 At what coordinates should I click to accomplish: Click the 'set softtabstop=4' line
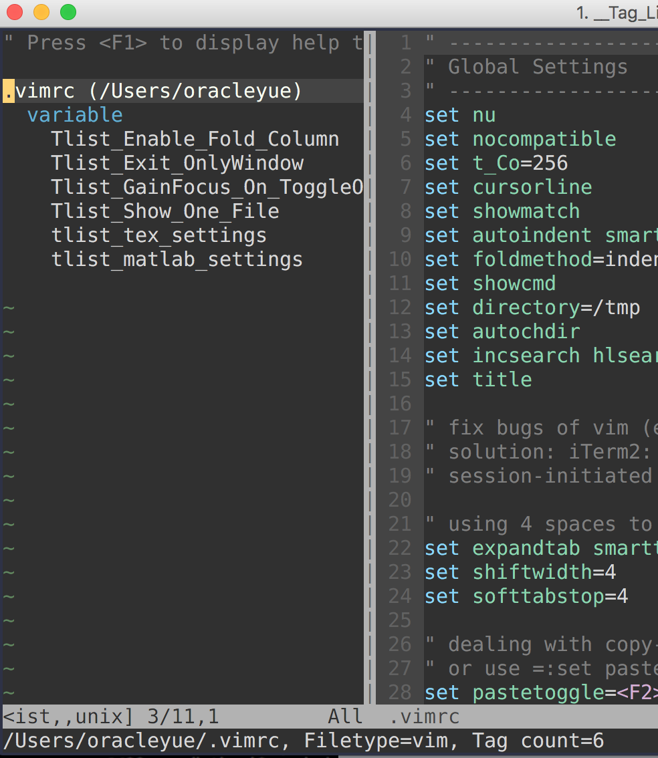(526, 596)
